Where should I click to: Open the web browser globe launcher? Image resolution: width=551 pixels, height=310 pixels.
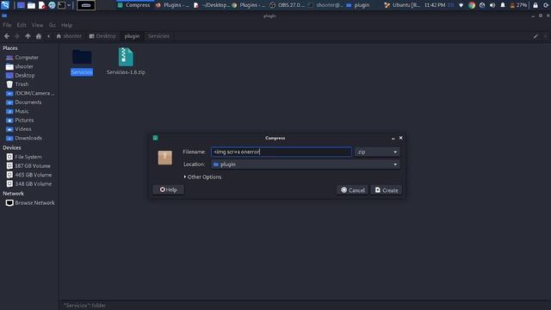point(52,5)
